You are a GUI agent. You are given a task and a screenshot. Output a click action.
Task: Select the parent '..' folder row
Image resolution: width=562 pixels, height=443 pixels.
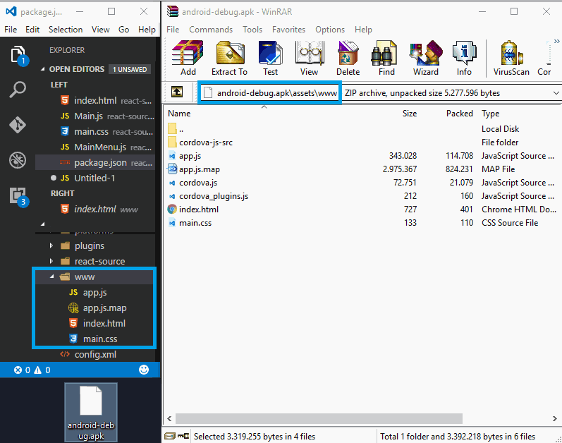[181, 129]
